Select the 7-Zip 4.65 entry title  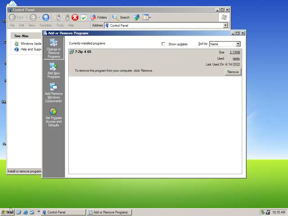pyautogui.click(x=83, y=52)
